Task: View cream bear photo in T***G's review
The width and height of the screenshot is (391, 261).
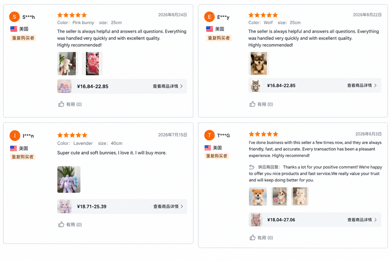Action: point(300,196)
